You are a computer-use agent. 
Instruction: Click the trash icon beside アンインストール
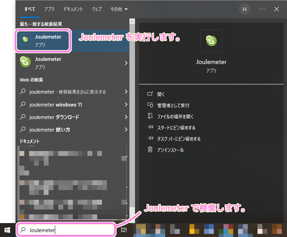(x=149, y=150)
